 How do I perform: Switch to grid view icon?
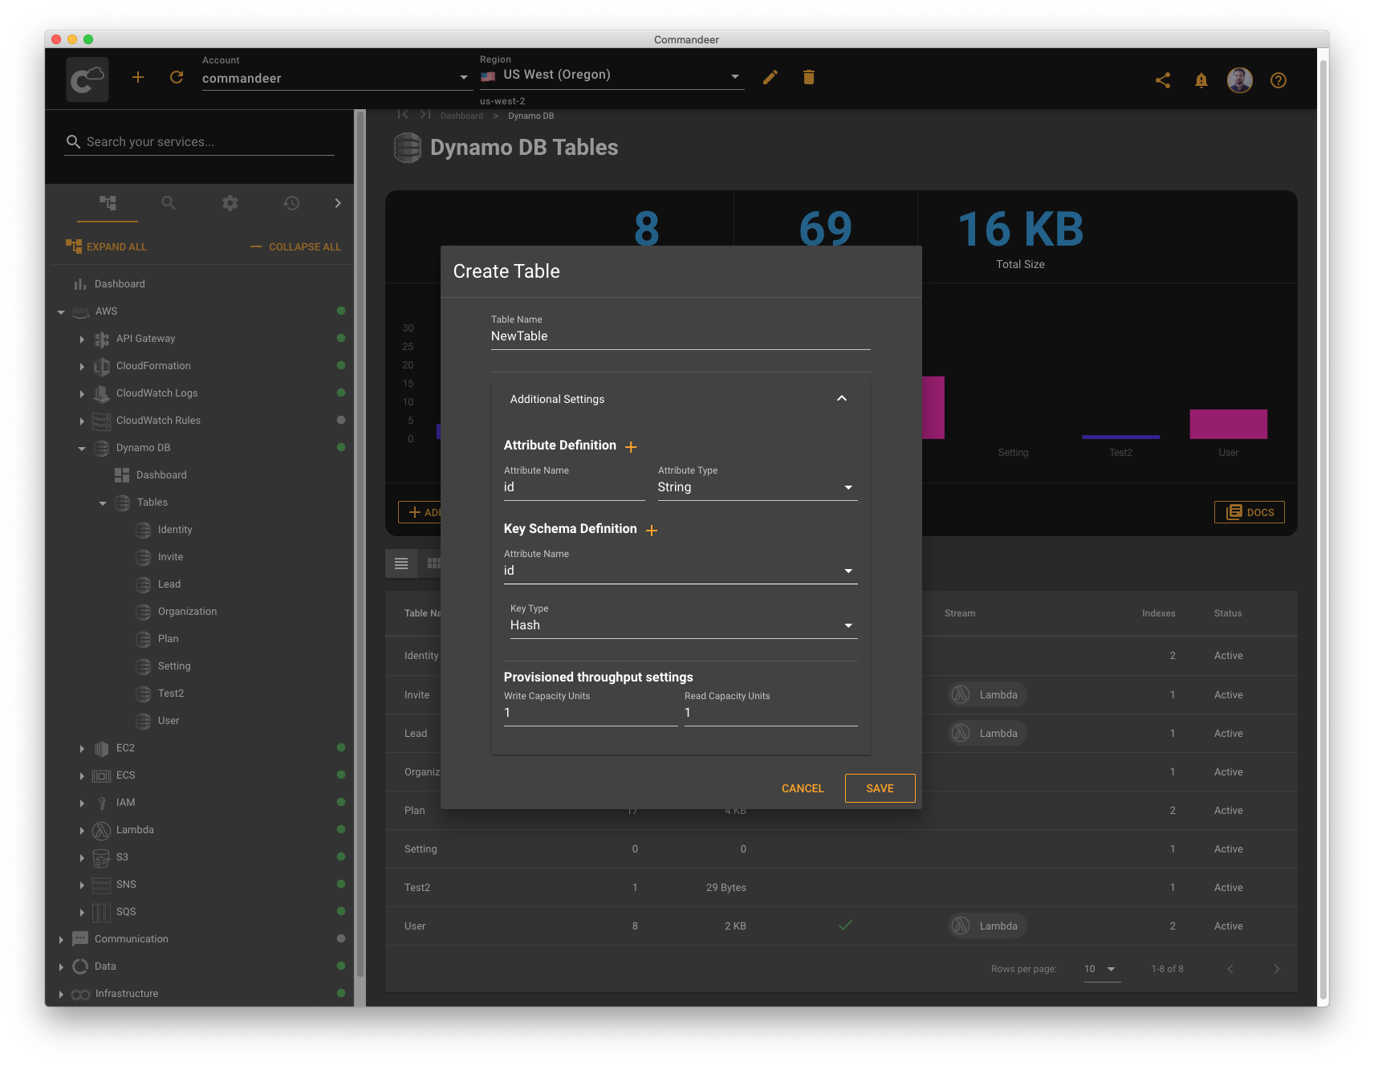coord(434,564)
